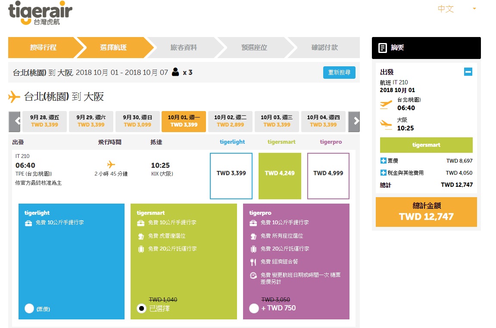This screenshot has height=328, width=496.
Task: Expand the 稅金與其他費用 breakdown
Action: coord(384,173)
